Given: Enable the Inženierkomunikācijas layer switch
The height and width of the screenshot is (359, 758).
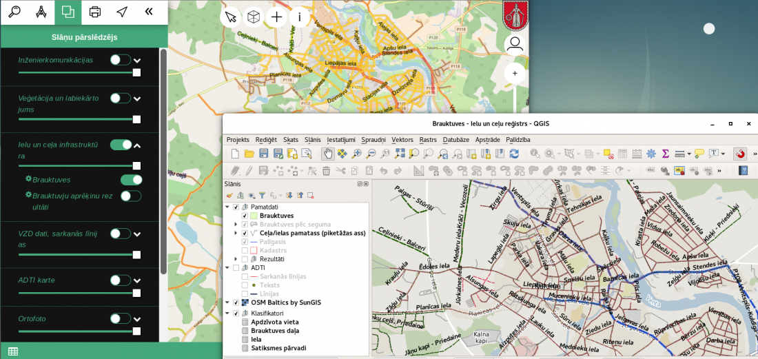Looking at the screenshot, I should pos(121,60).
